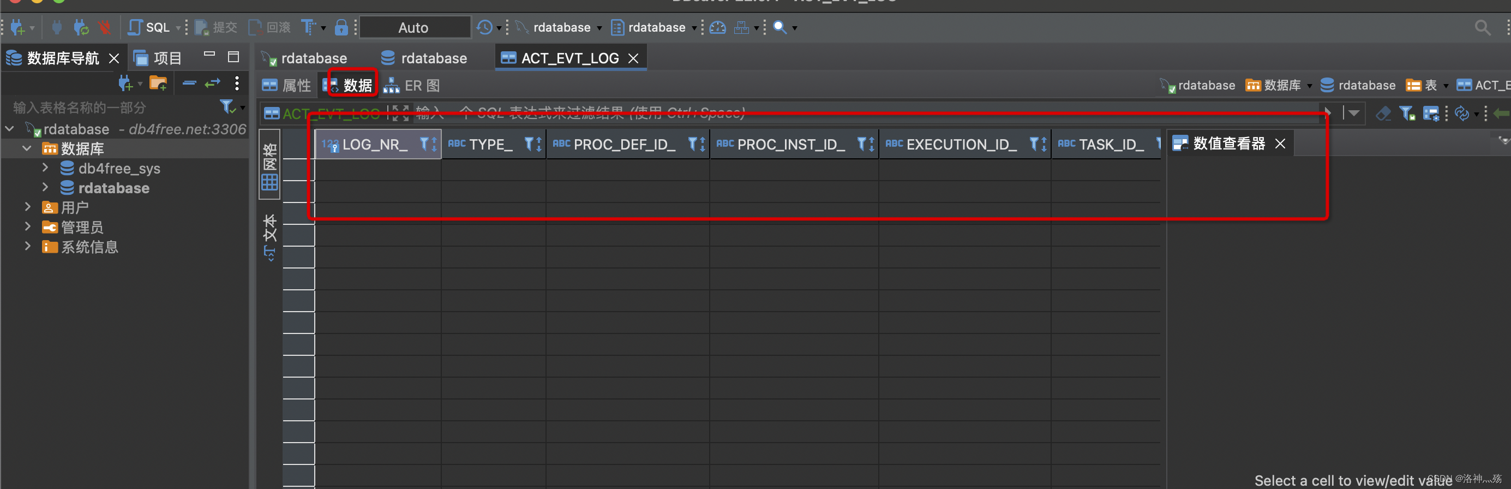
Task: Click the new connection plug icon in the navigator toolbar
Action: click(125, 84)
